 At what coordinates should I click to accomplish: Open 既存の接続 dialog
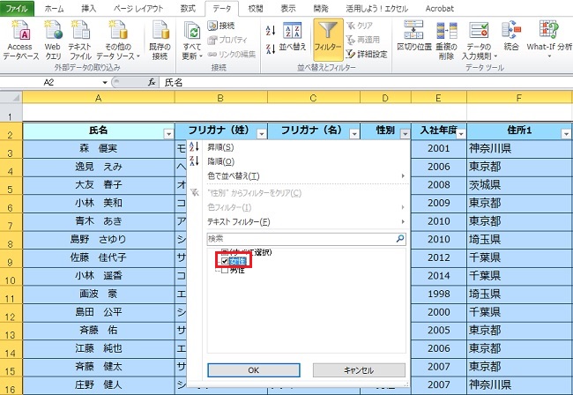pos(160,40)
